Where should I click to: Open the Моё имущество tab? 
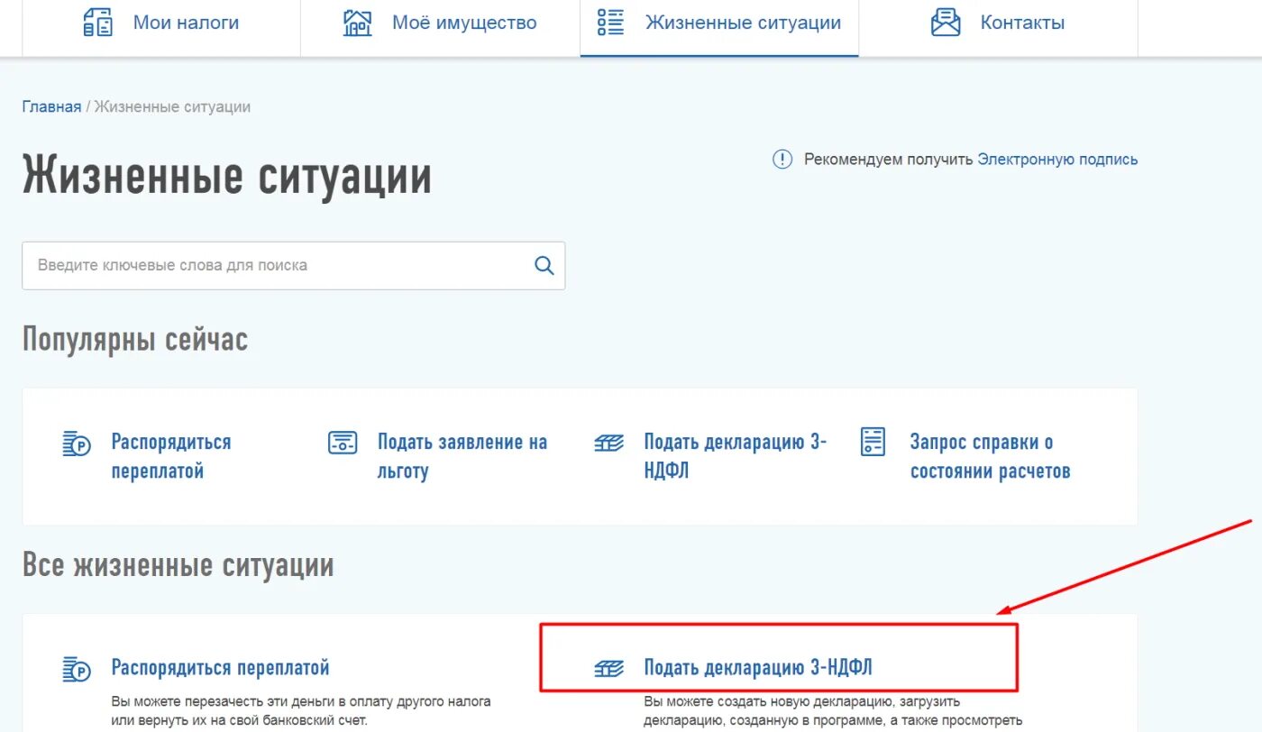[x=440, y=28]
